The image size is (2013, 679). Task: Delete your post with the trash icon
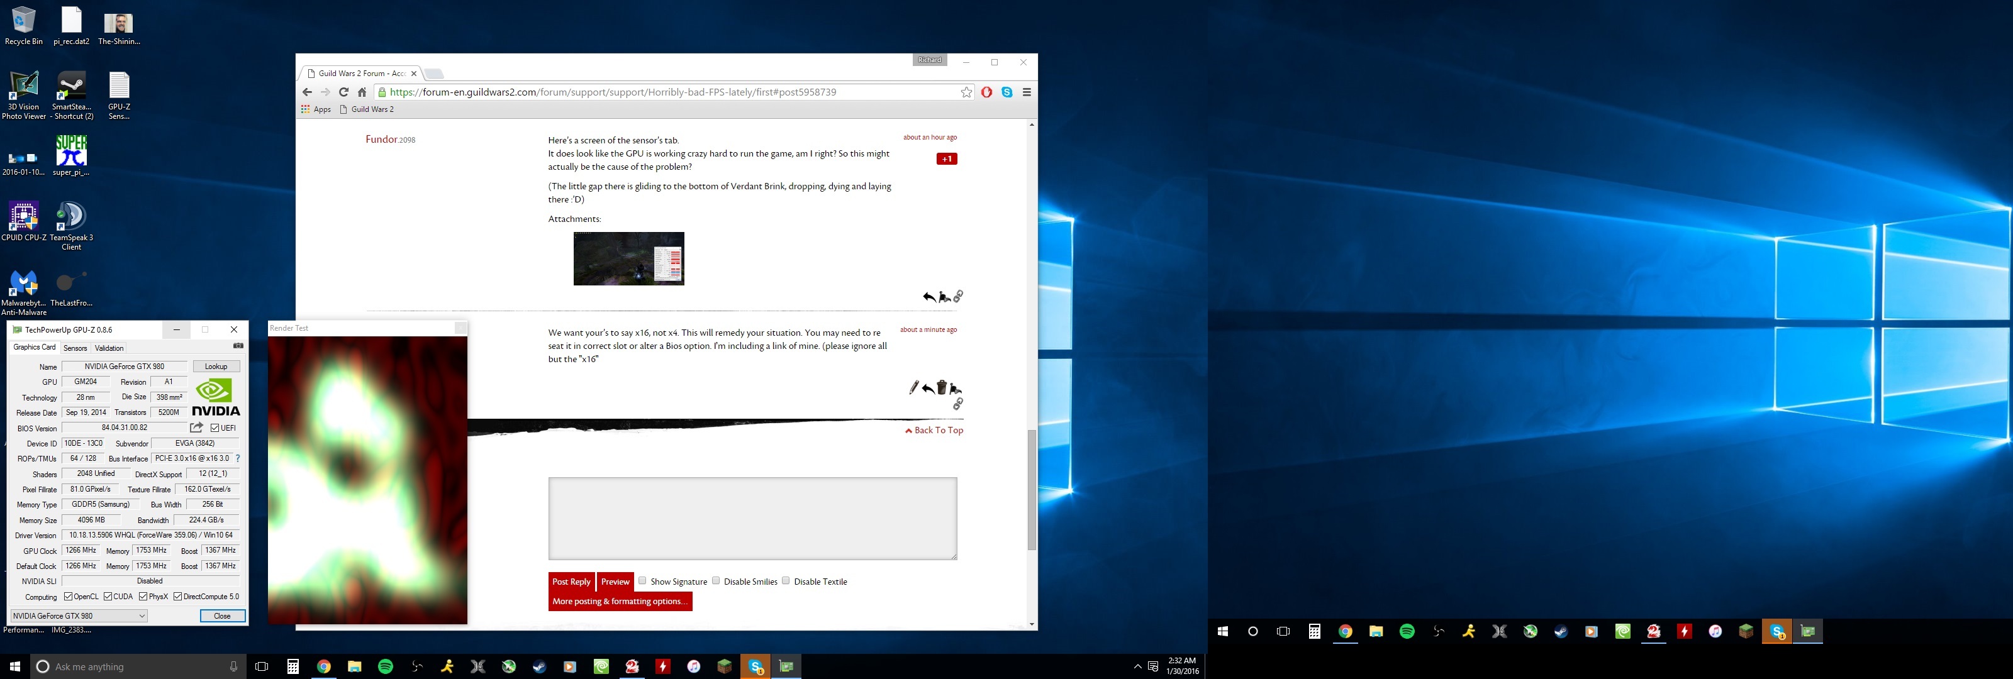pos(942,387)
